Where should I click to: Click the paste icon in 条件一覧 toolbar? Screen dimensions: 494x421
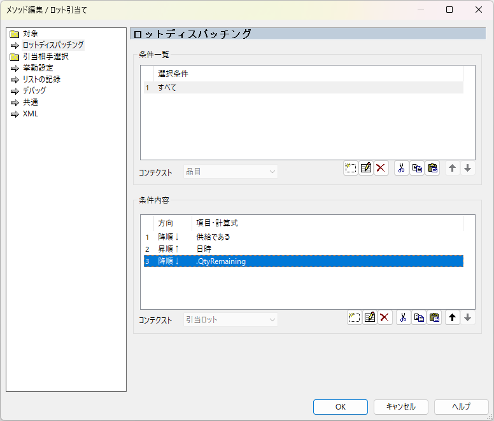432,169
